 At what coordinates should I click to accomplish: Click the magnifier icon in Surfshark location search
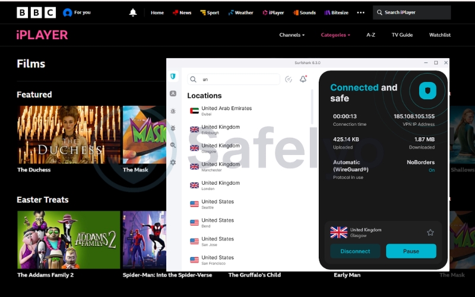(x=194, y=80)
